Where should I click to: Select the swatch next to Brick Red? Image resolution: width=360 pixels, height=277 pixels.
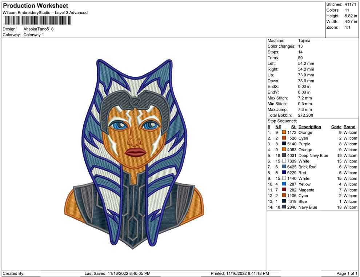pyautogui.click(x=284, y=166)
